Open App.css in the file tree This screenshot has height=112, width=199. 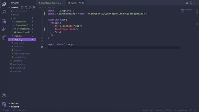coord(18,36)
